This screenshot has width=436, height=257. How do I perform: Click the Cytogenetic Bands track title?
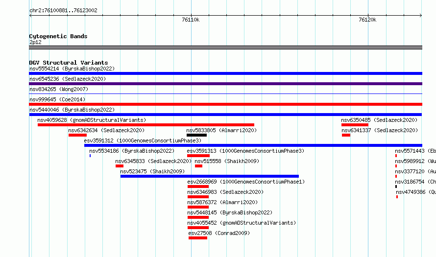click(58, 36)
